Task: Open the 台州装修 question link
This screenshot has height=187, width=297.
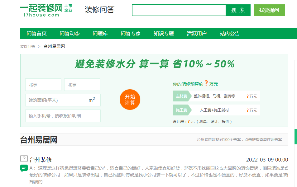Action: (x=41, y=160)
